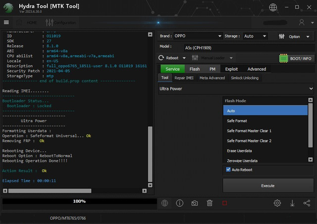Click the globe icon in bottom toolbar

[x=164, y=203]
